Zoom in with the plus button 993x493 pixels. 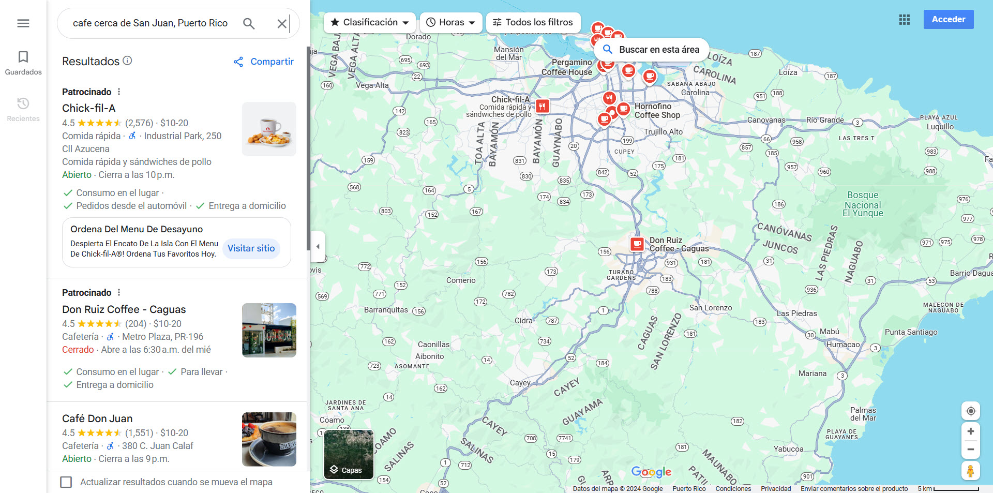(971, 431)
